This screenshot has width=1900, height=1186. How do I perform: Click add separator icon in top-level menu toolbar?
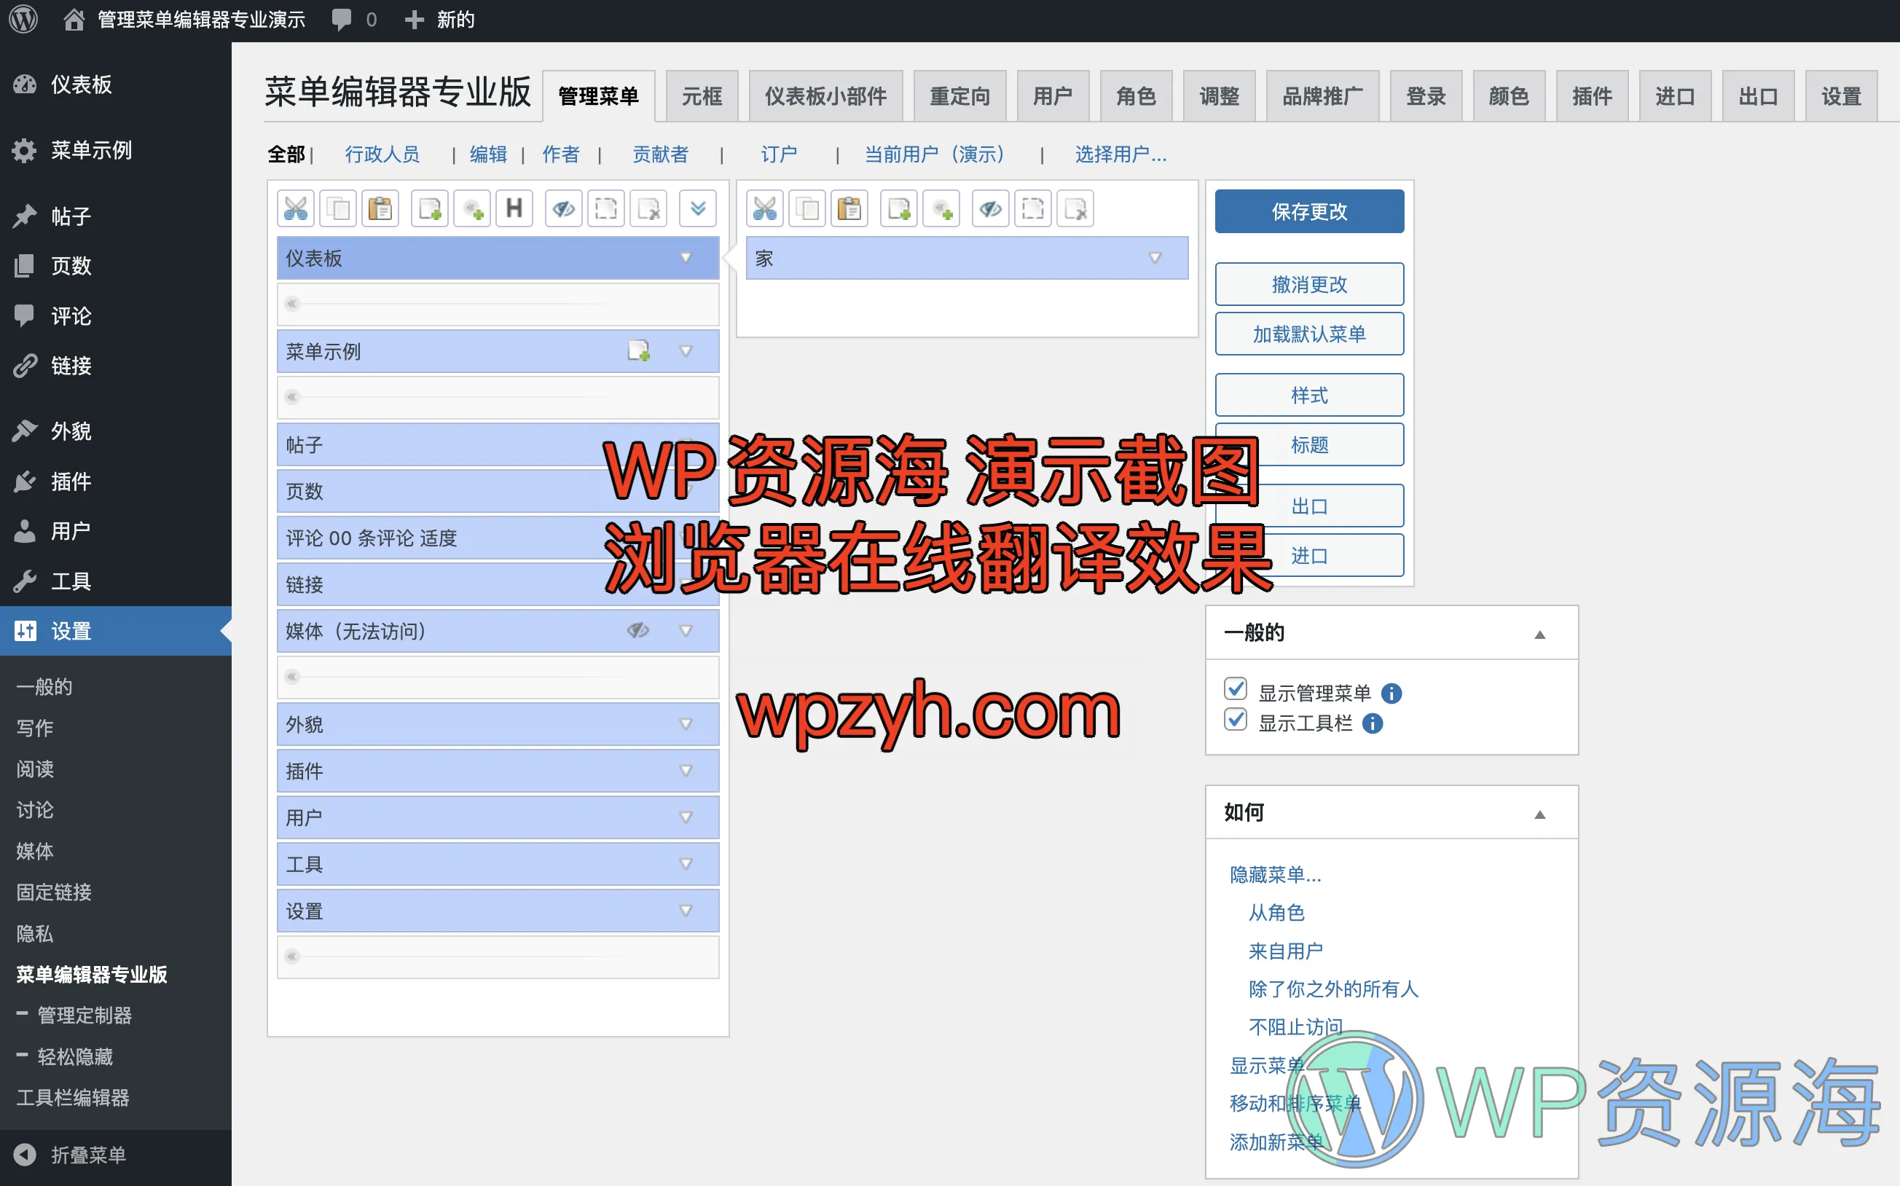click(472, 208)
